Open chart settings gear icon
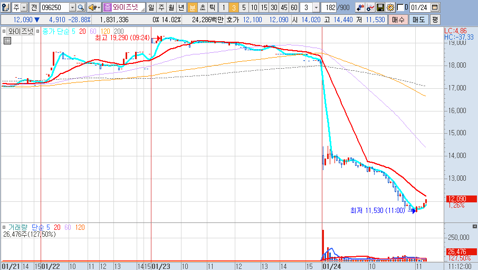478x270 pixels. (390, 7)
